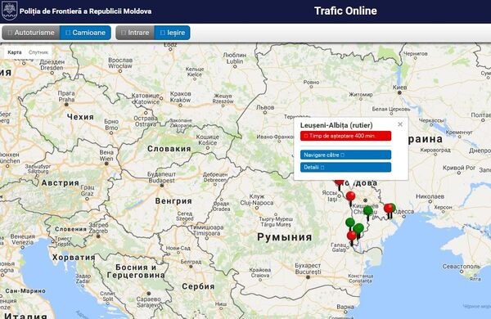Click the Хорватия country label
Viewport: 491px width, 319px height.
click(x=74, y=258)
